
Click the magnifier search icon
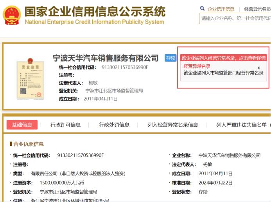[x=202, y=9]
